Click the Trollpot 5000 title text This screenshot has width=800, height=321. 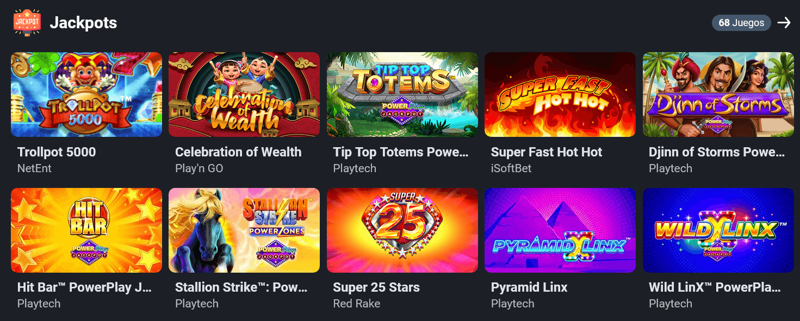pyautogui.click(x=57, y=152)
